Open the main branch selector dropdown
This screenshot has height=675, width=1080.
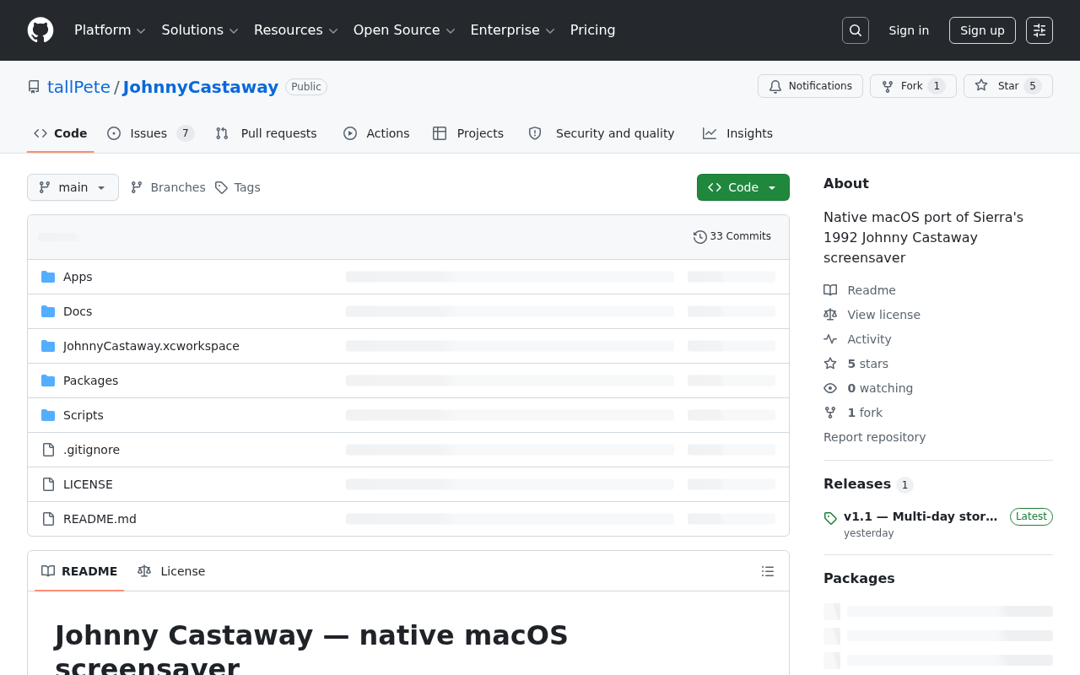pyautogui.click(x=73, y=187)
